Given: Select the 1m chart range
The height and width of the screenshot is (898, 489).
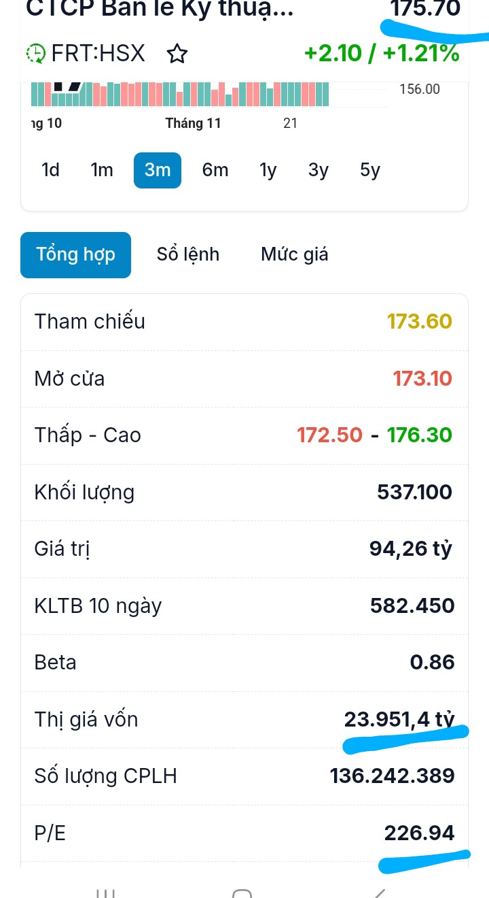Looking at the screenshot, I should point(102,170).
